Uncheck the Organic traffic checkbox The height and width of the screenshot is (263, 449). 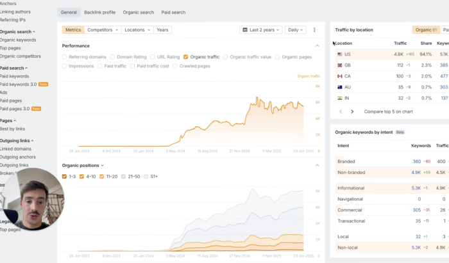click(186, 57)
